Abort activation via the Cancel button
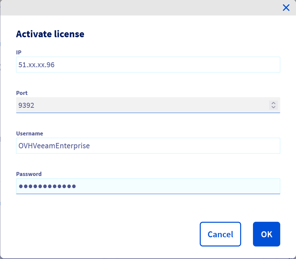Viewport: 296px width, 259px height. 220,234
